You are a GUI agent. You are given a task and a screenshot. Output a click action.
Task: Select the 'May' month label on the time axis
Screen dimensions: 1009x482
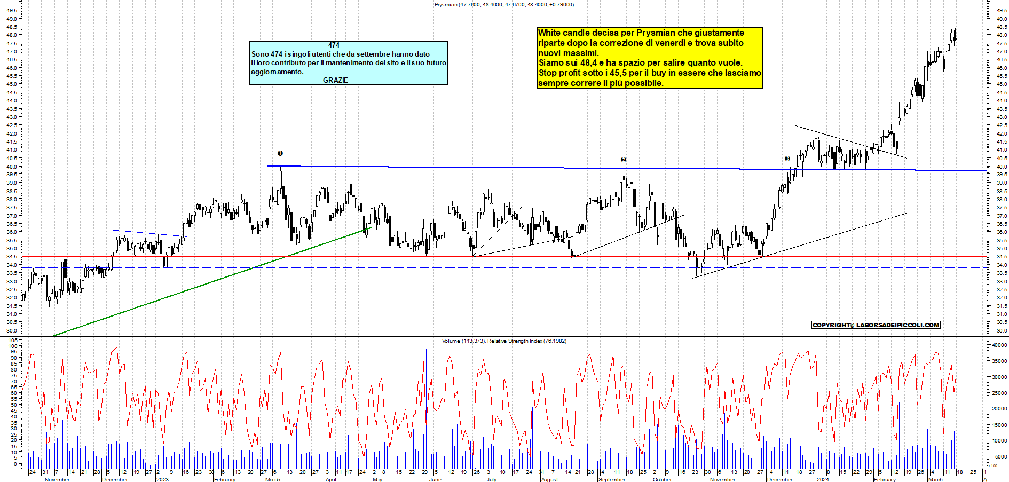point(377,479)
